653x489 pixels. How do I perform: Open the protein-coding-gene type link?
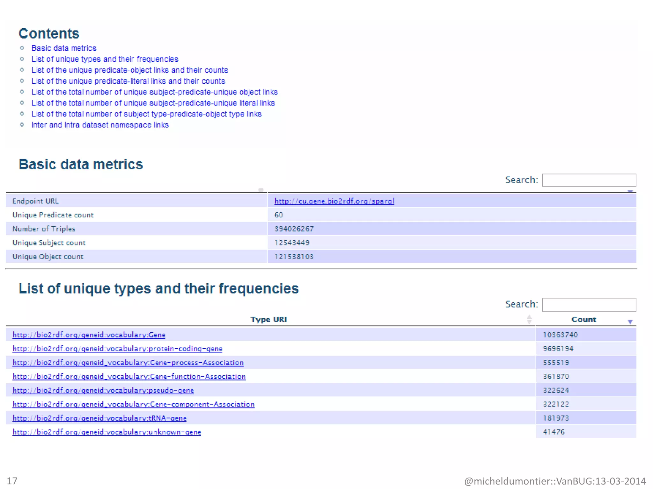pos(117,349)
